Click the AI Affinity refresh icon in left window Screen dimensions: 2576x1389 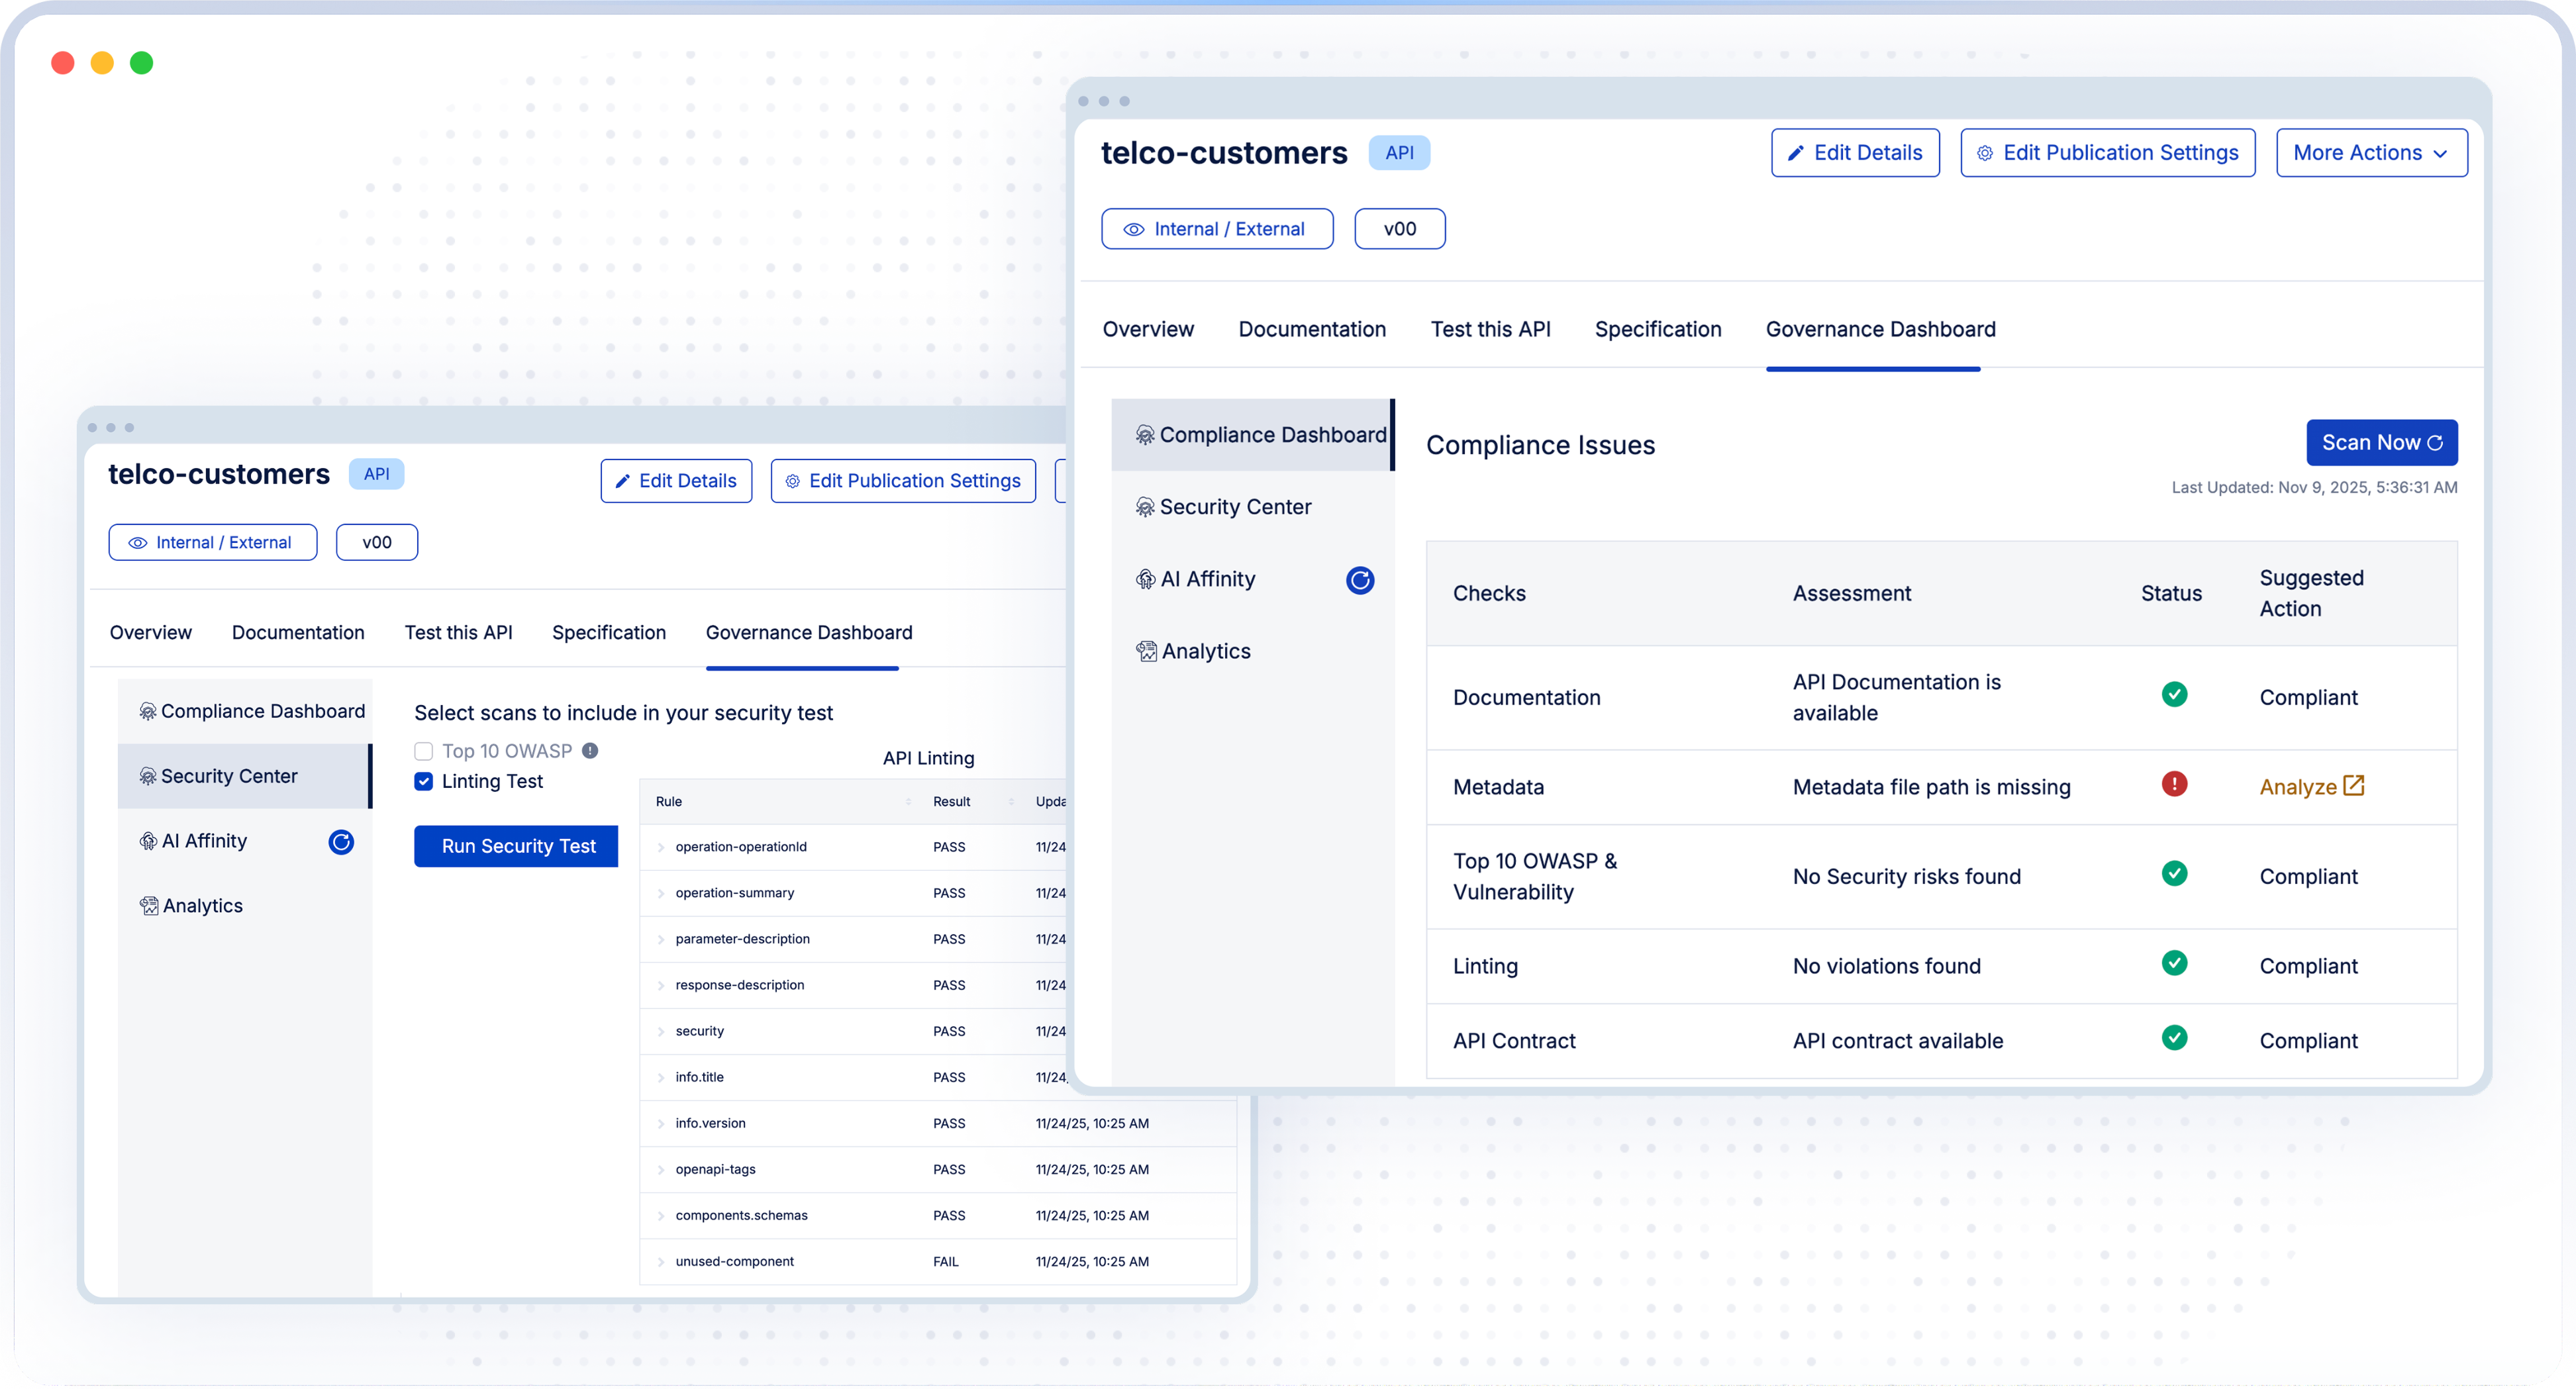click(341, 842)
